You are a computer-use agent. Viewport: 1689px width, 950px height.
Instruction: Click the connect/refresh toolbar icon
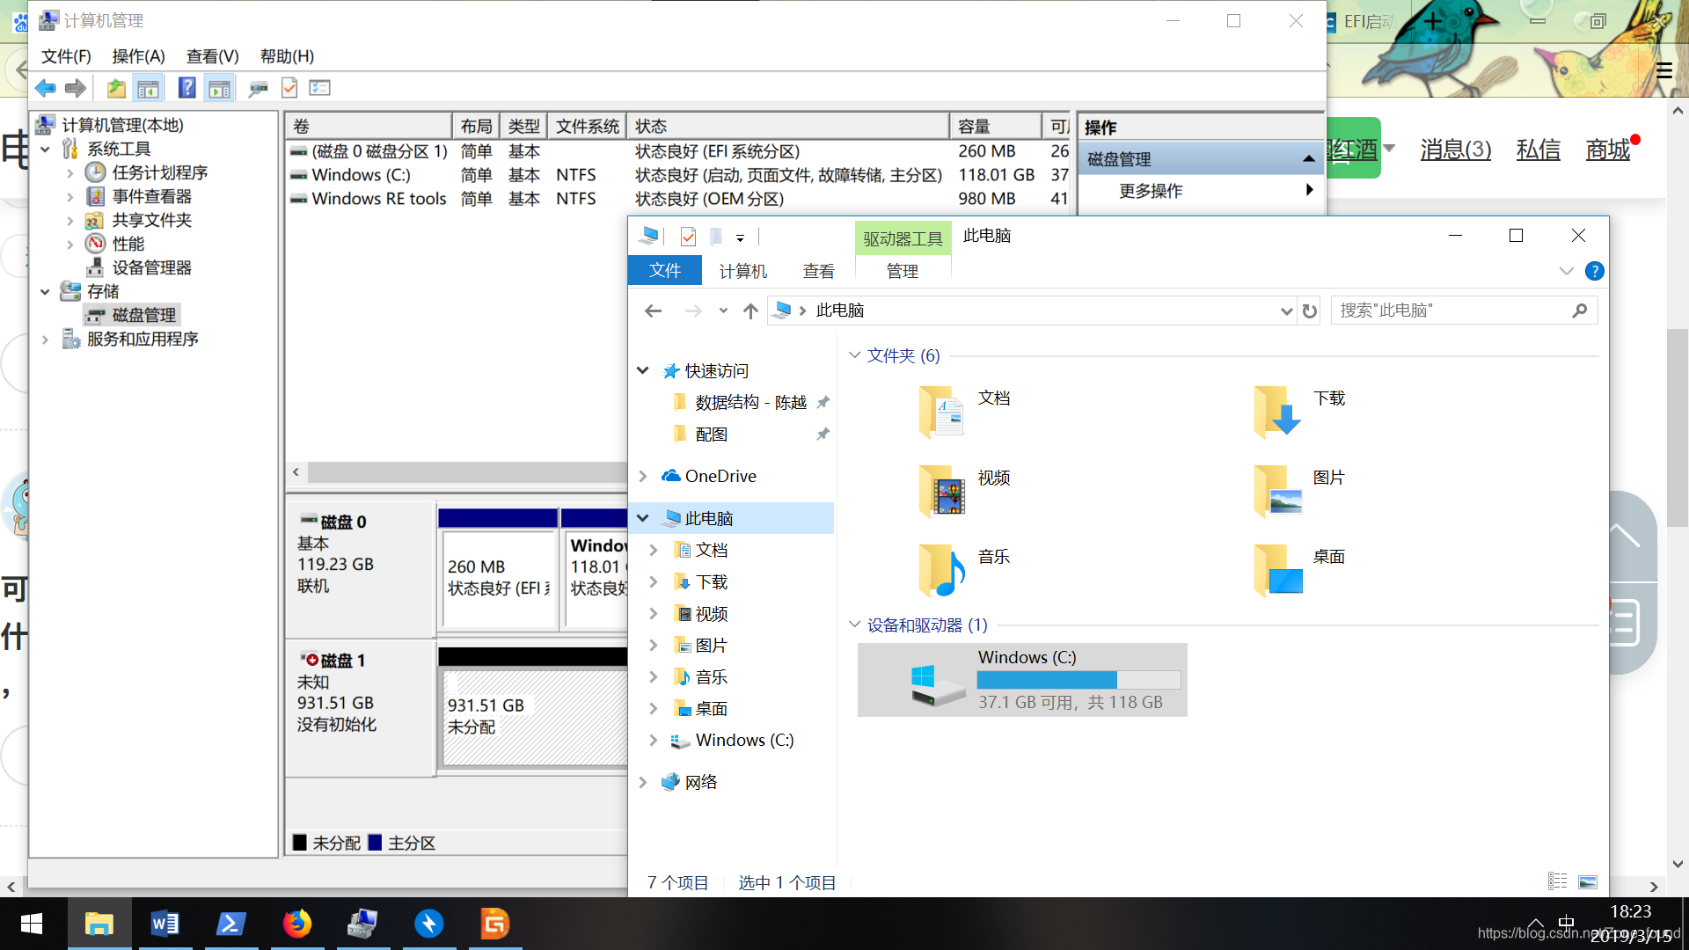257,88
